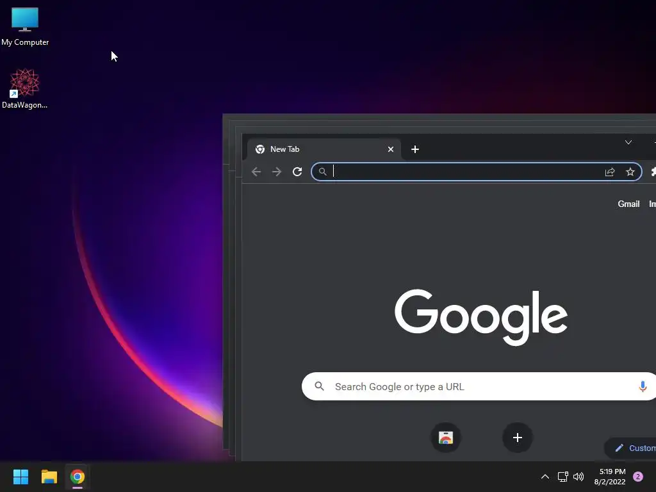The image size is (656, 492).
Task: Open the Web Store shortcut tile
Action: pos(446,438)
